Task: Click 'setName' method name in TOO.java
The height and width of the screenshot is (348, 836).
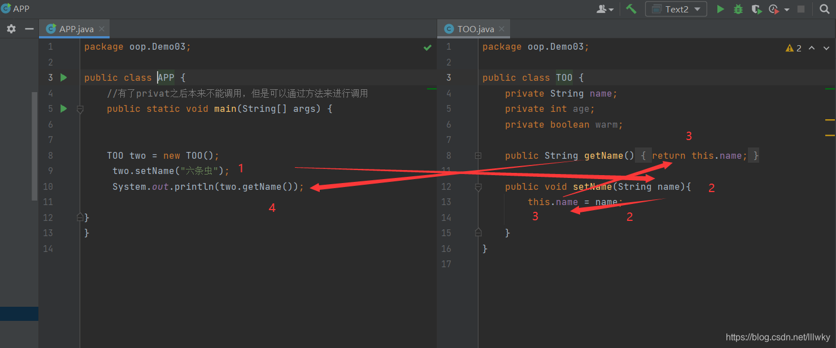Action: tap(593, 186)
